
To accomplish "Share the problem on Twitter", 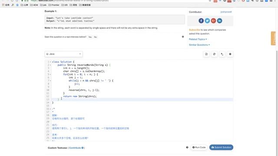I will click(207, 21).
